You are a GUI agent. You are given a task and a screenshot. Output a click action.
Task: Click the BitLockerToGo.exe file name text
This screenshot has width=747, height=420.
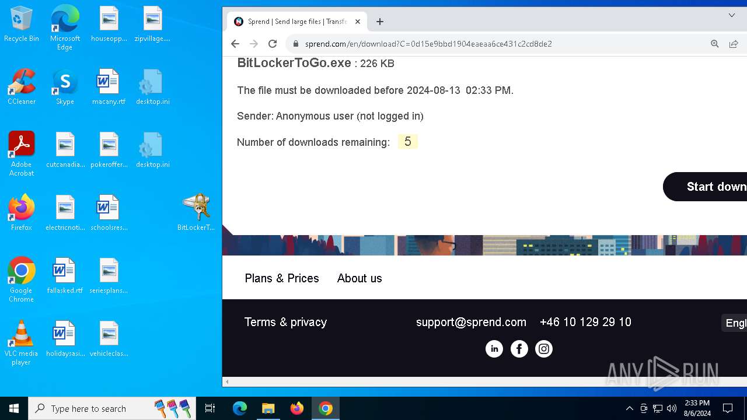point(294,63)
